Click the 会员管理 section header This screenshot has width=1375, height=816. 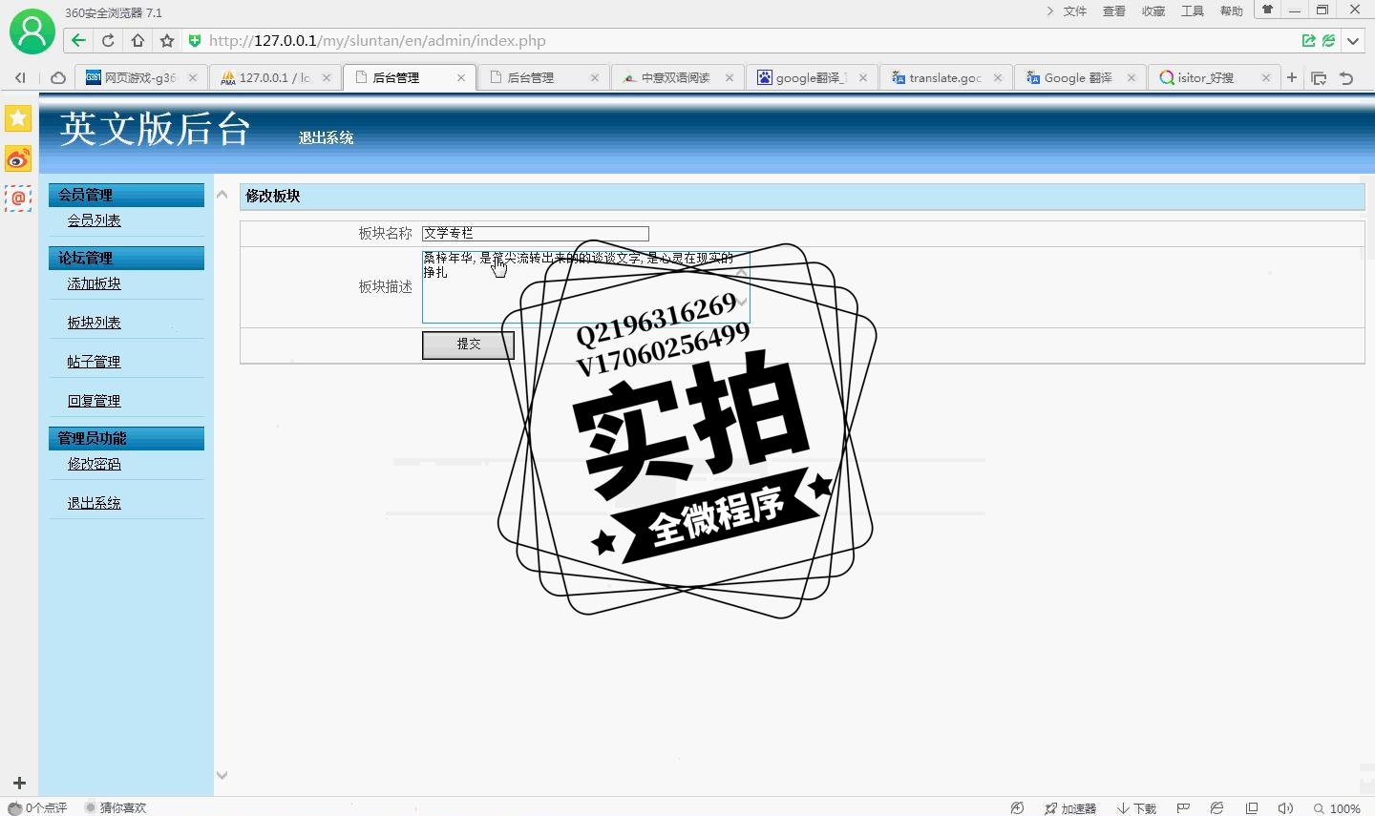[126, 195]
